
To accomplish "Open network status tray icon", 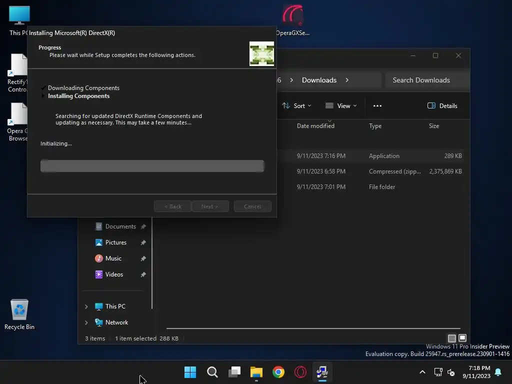I will click(438, 372).
